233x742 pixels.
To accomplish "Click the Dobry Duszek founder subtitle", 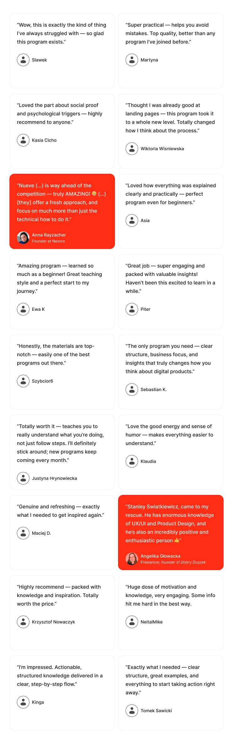I will pos(173,562).
